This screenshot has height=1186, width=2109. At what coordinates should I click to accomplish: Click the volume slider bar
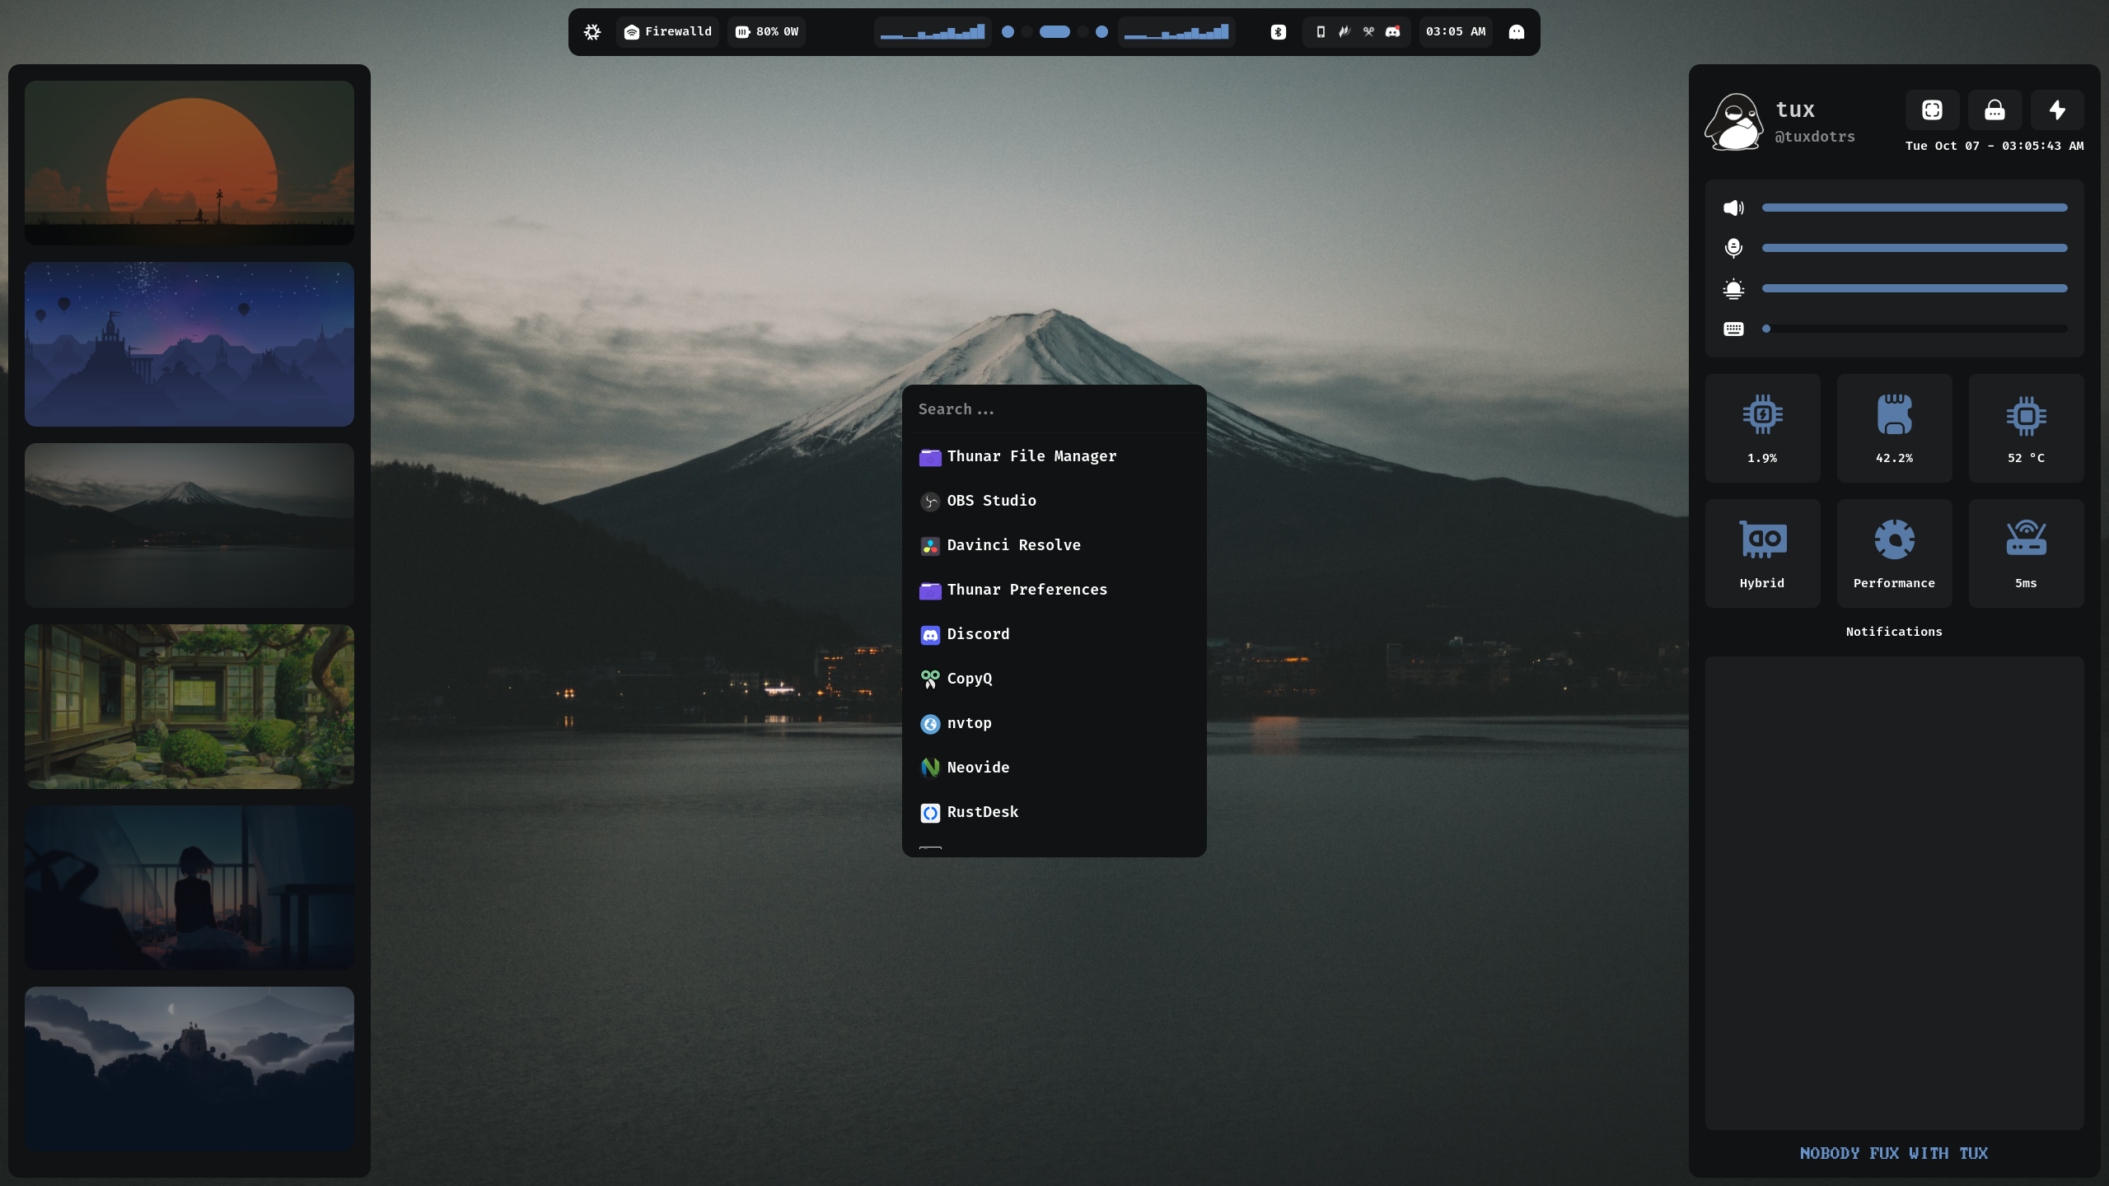click(x=1914, y=208)
